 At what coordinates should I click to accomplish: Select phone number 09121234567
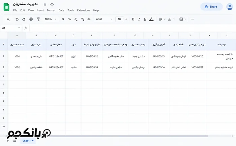pyautogui.click(x=56, y=56)
